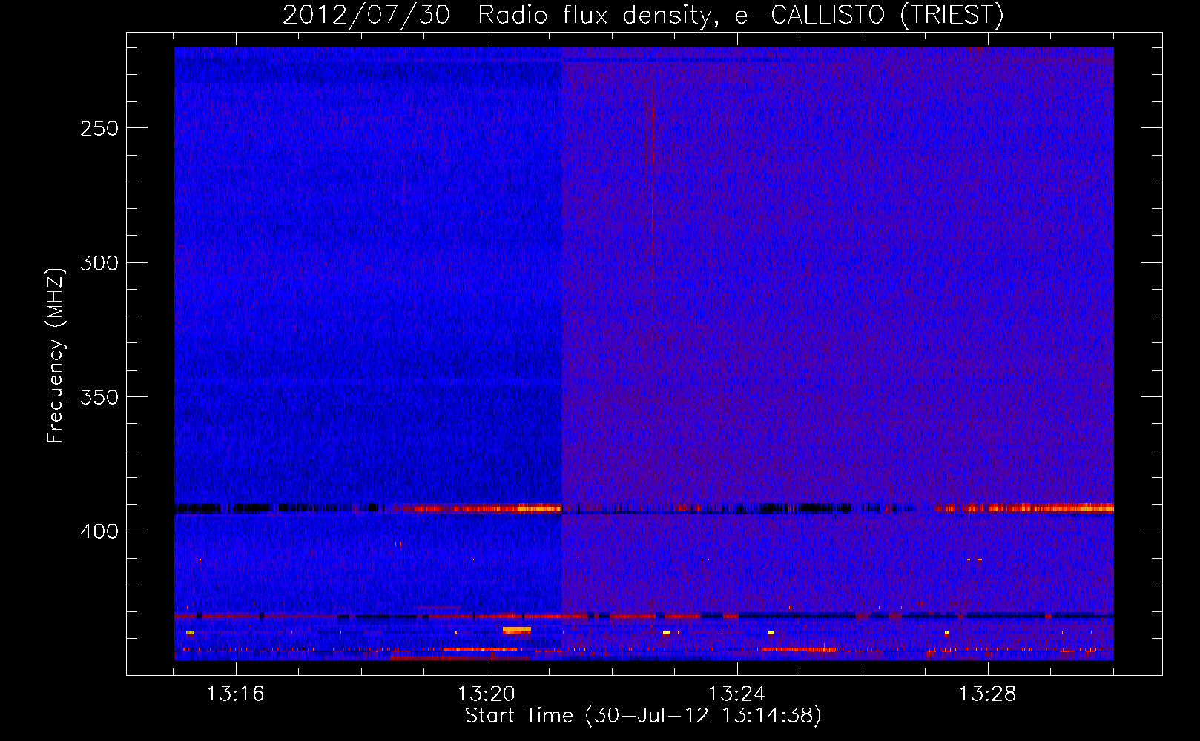Viewport: 1200px width, 741px height.
Task: Click the 300 frequency tick label
Action: point(99,263)
